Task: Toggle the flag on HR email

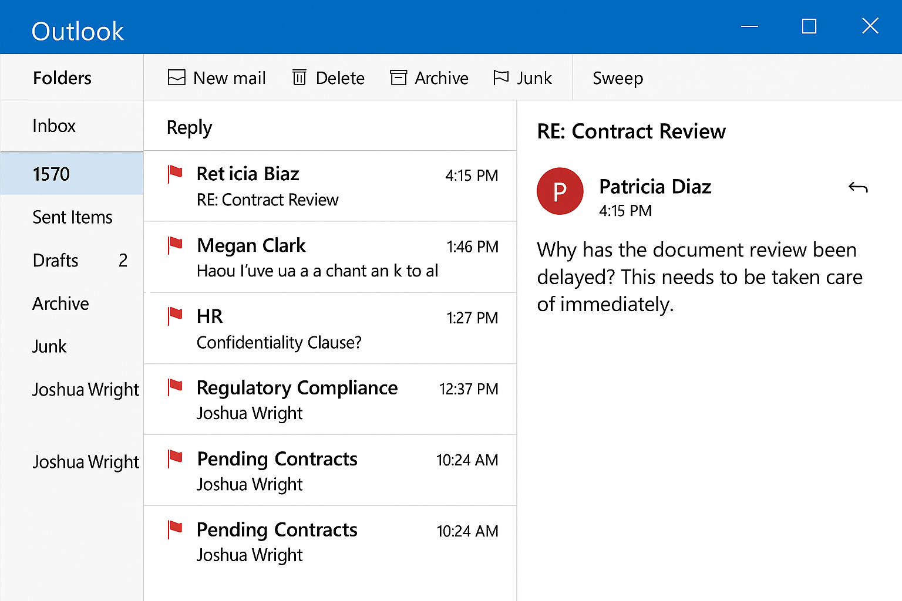Action: tap(175, 316)
